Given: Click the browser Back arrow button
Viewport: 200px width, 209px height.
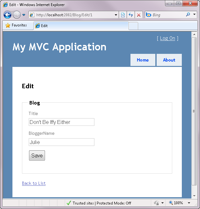Looking at the screenshot, I should (x=7, y=15).
